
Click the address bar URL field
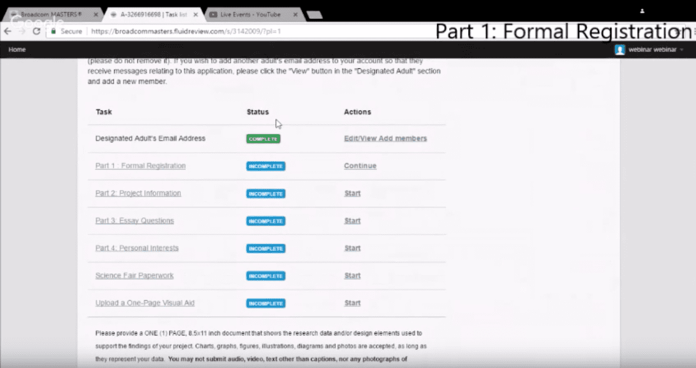(x=220, y=31)
